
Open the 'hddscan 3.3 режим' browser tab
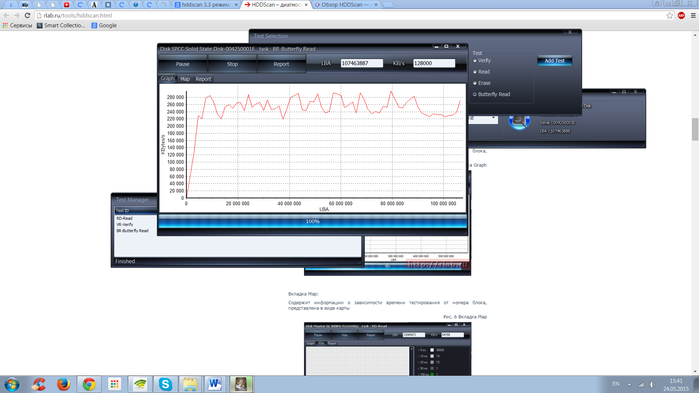[206, 5]
